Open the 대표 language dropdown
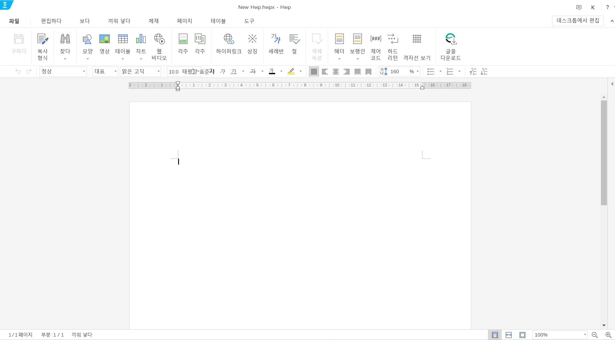This screenshot has width=615, height=340. click(x=105, y=72)
